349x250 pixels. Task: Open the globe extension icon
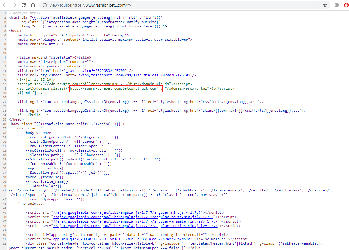337,5
